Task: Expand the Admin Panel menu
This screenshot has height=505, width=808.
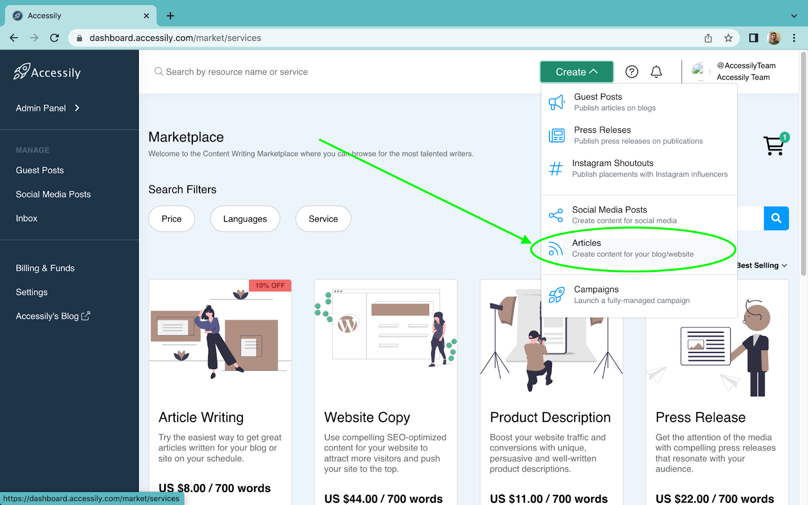Action: (x=48, y=108)
